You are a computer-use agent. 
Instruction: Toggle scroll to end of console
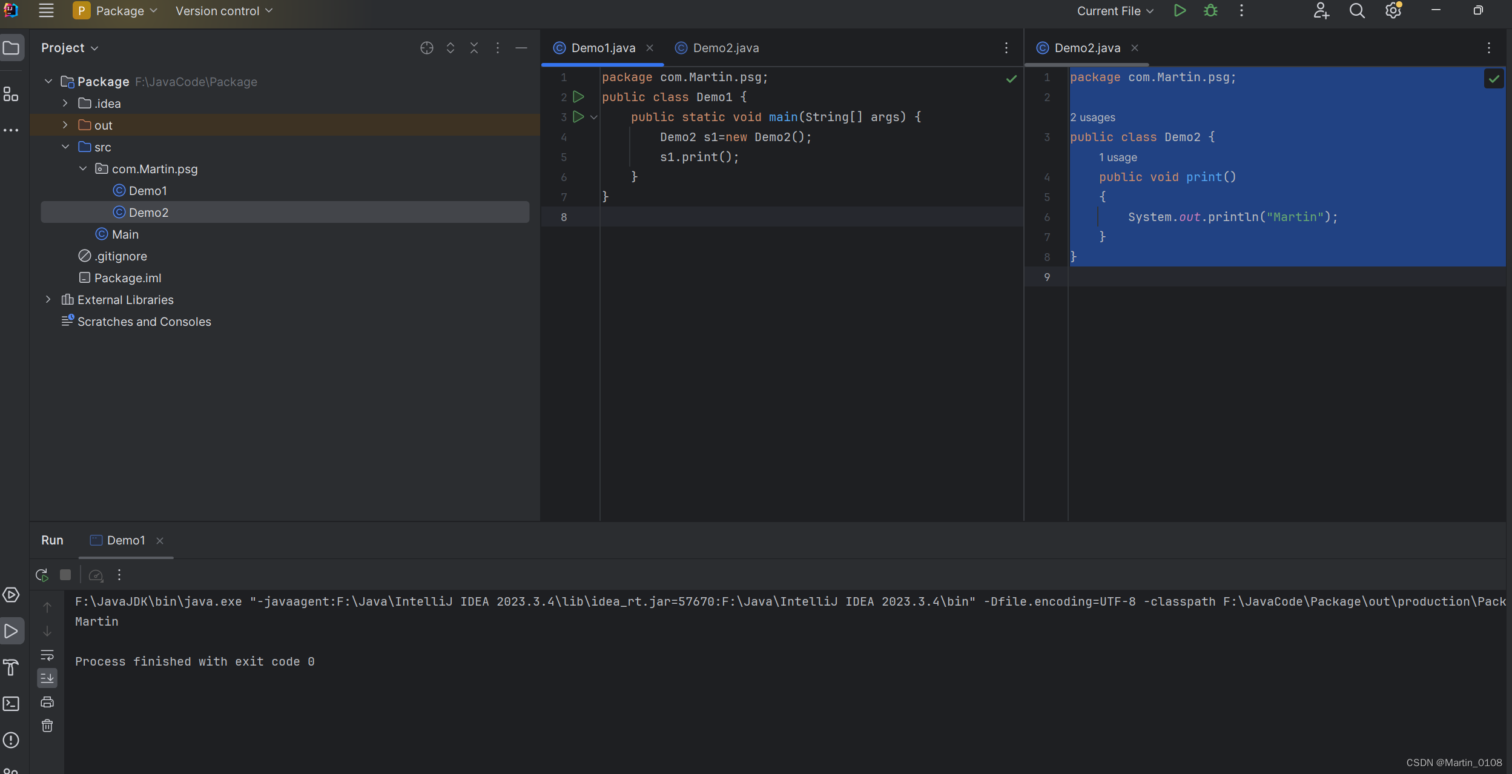tap(47, 678)
